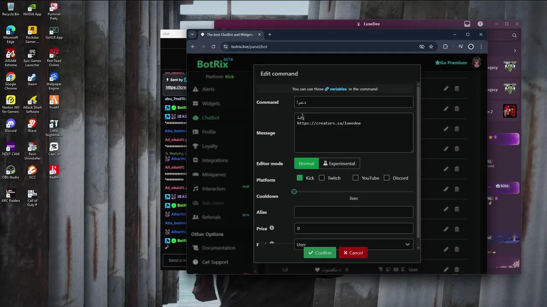Open Documentation under Other Options

(x=214, y=248)
